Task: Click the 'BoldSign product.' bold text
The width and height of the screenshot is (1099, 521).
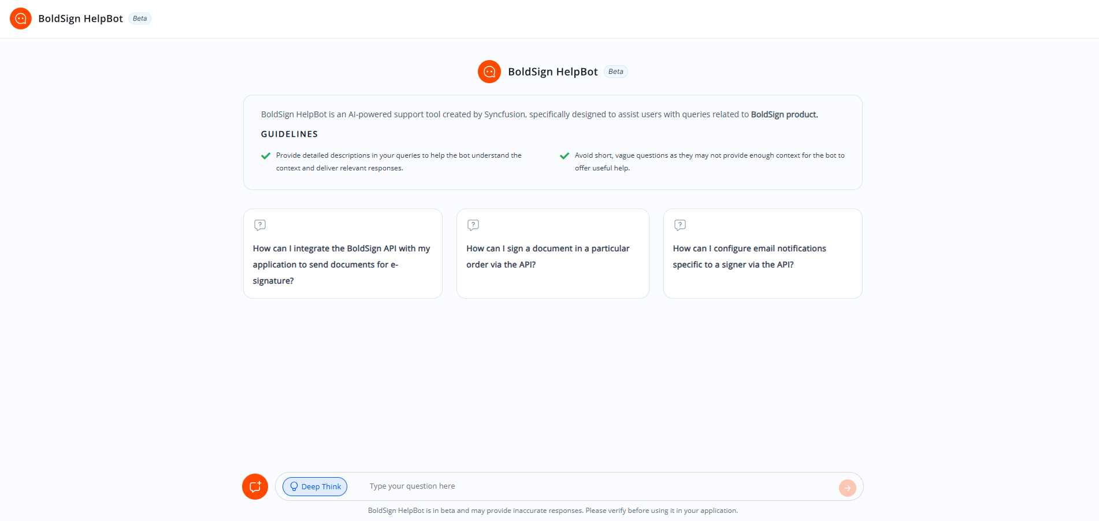Action: (784, 114)
